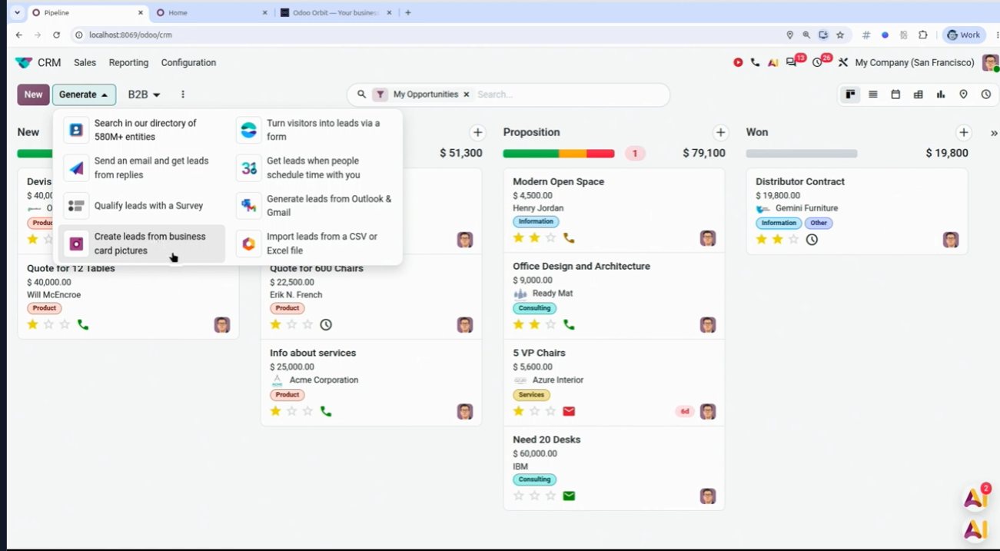Remove the My Opportunities filter
Viewport: 1000px width, 551px height.
(x=466, y=95)
